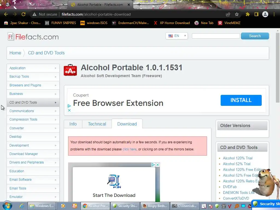Open the Alcohol 52% Trial link

click(x=237, y=164)
